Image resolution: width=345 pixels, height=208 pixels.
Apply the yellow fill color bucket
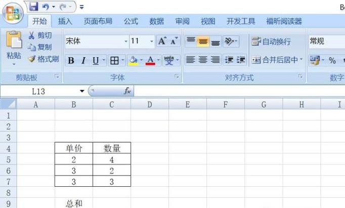pyautogui.click(x=133, y=61)
